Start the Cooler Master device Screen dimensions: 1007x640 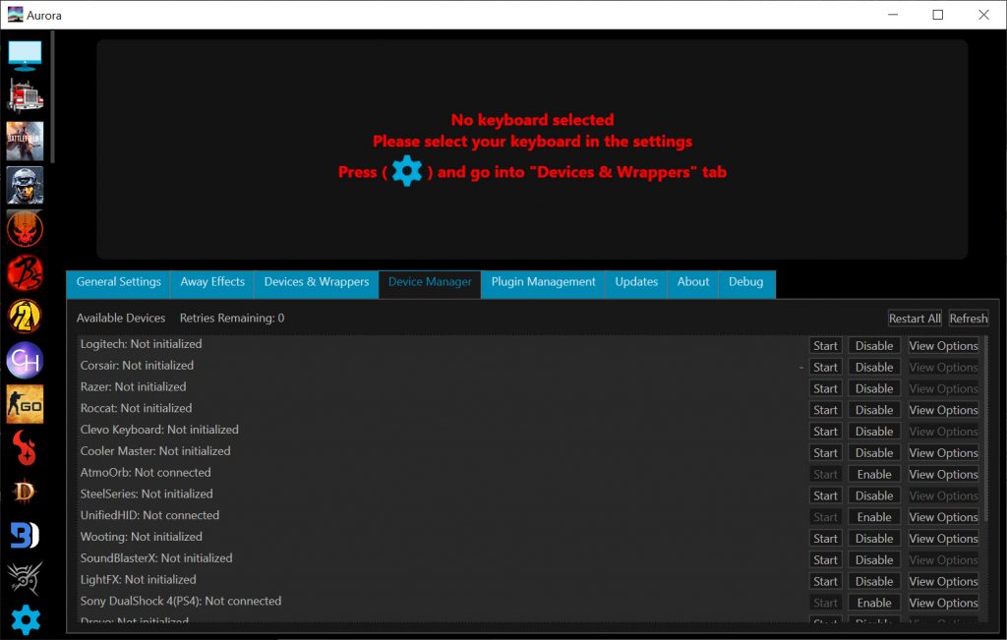(x=825, y=453)
